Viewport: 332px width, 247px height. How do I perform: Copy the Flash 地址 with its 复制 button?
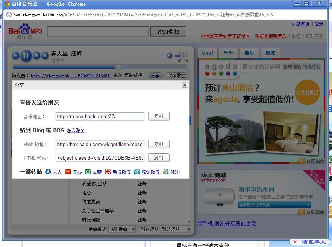159,144
